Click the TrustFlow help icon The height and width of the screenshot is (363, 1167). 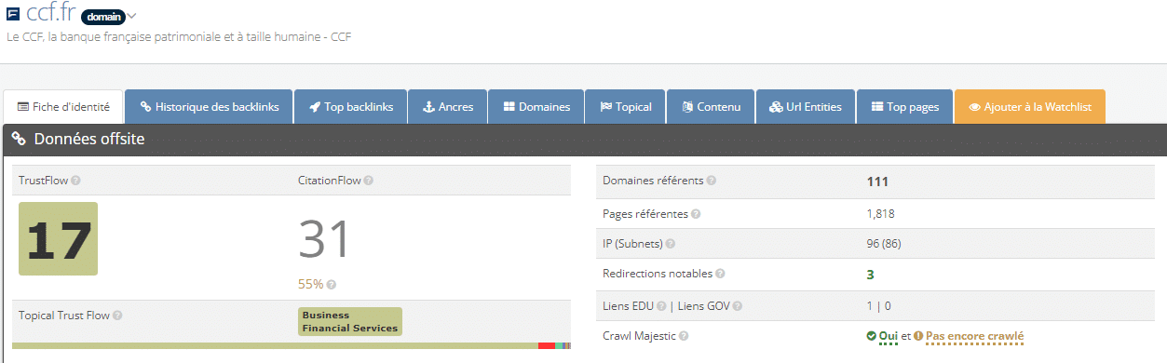coord(75,180)
